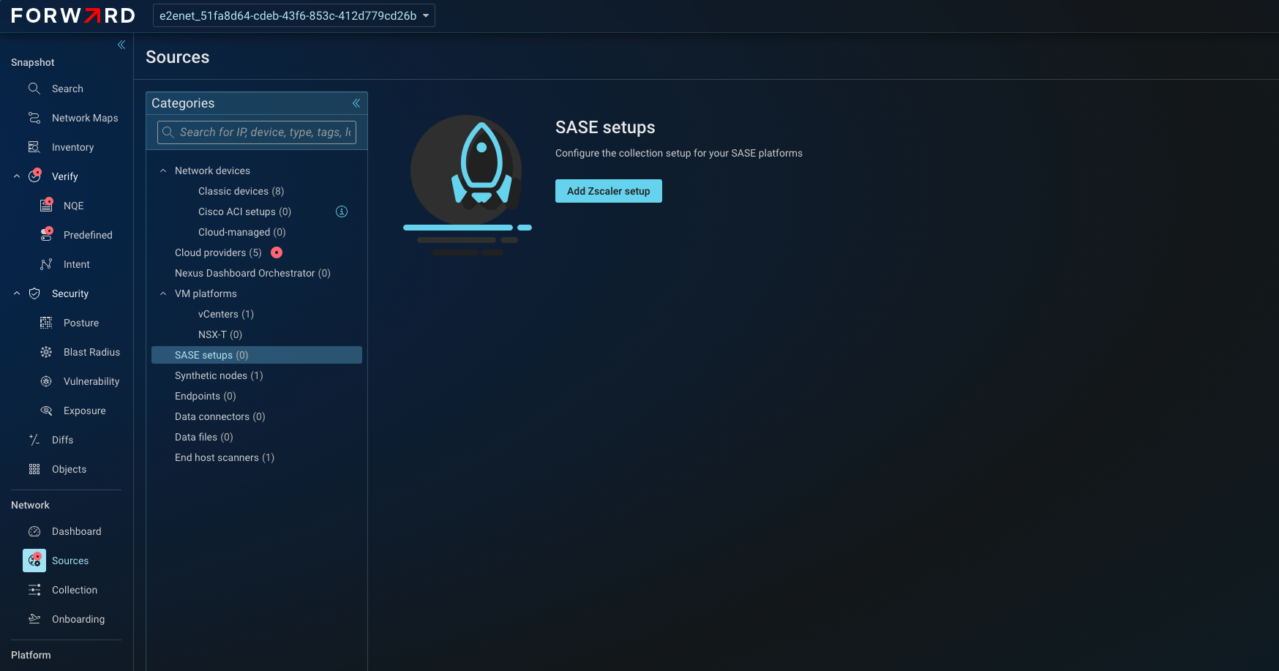Click the Security shield icon
1279x671 pixels.
34,293
